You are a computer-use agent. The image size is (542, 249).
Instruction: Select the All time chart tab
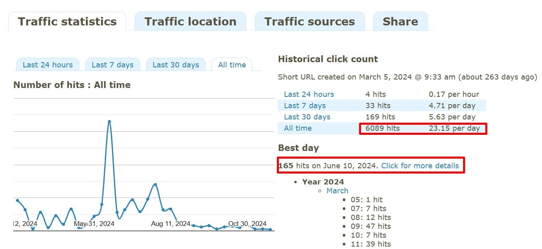pos(232,65)
